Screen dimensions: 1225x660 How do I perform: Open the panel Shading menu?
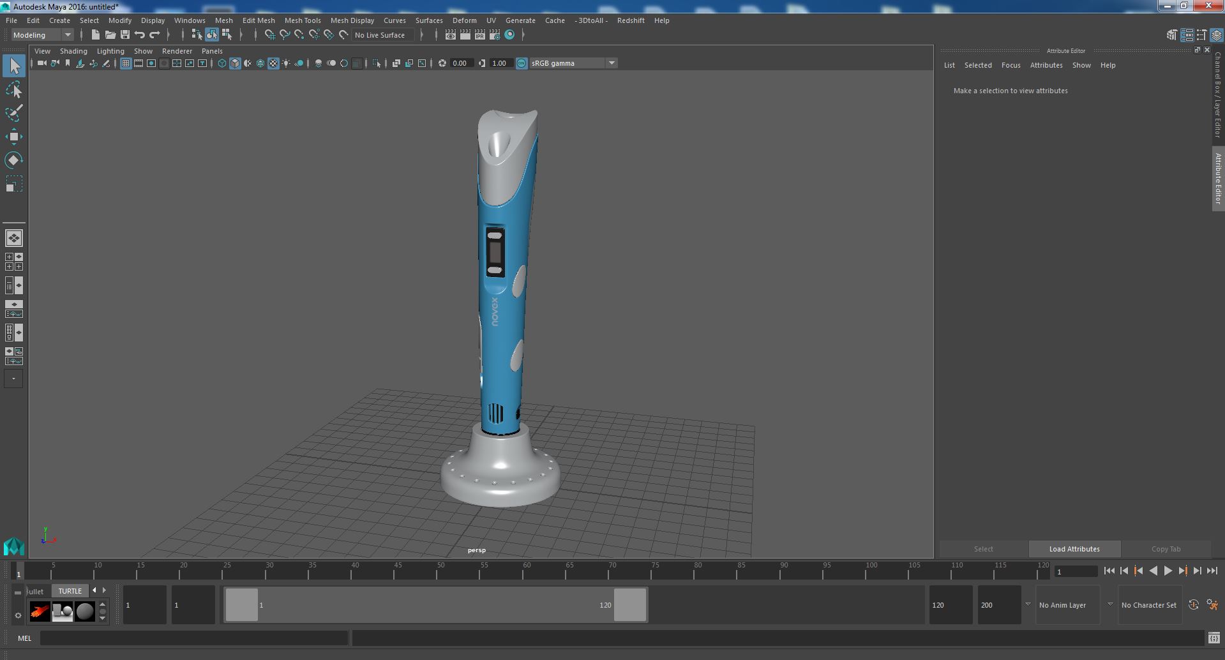point(73,51)
